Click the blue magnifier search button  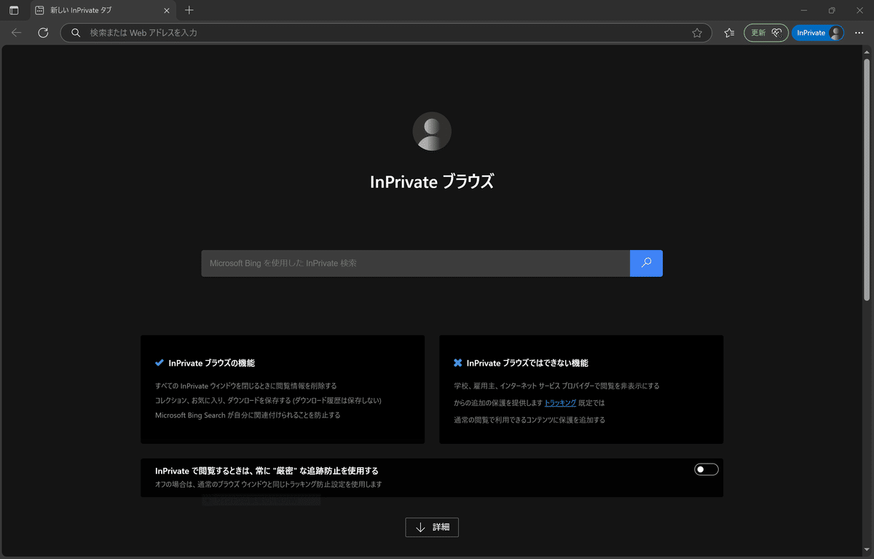tap(646, 263)
